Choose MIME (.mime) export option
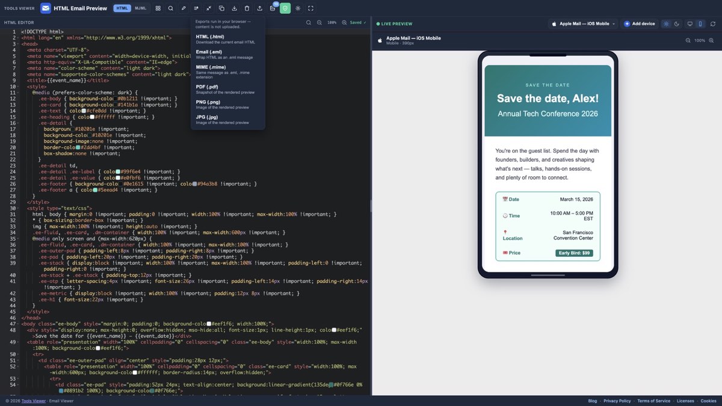 tap(228, 72)
